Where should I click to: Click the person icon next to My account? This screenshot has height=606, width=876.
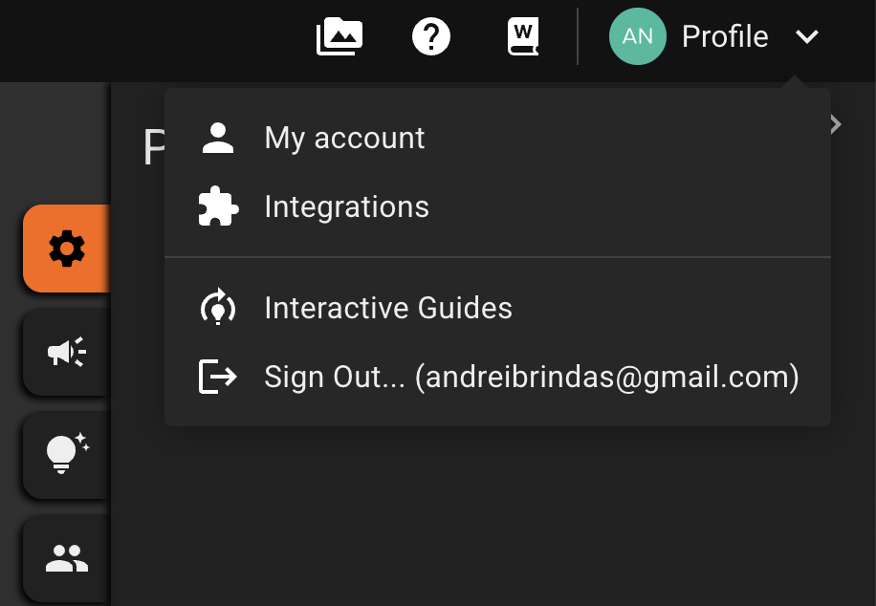pos(219,138)
